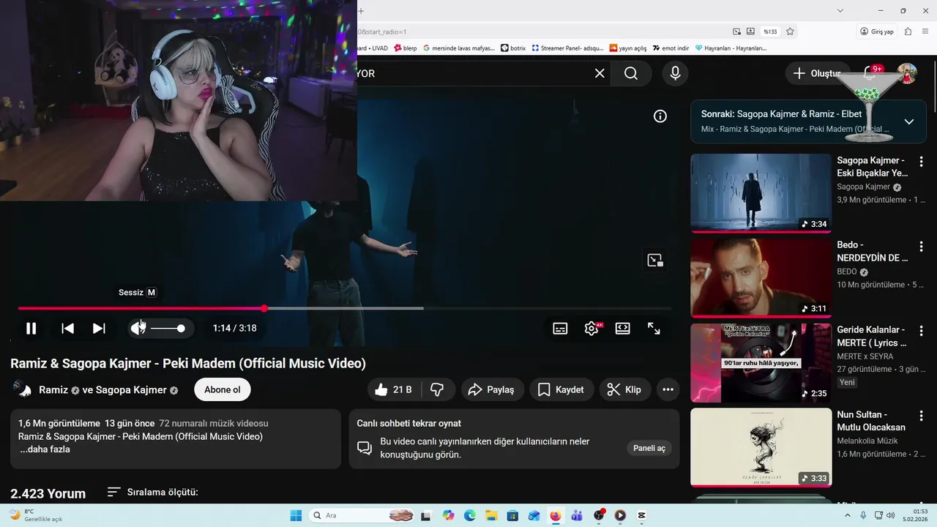Open video quality settings gear

coord(591,329)
